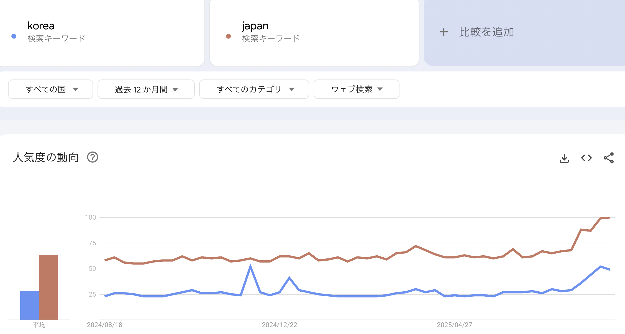Open the すべての国 region dropdown
Image resolution: width=625 pixels, height=334 pixels.
click(x=50, y=89)
